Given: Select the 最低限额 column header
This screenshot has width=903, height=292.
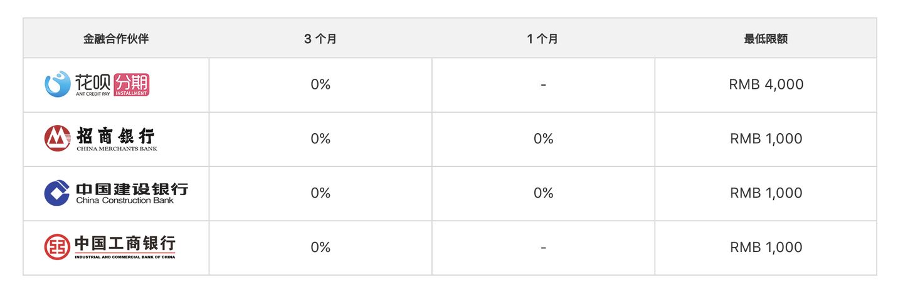Looking at the screenshot, I should tap(766, 39).
